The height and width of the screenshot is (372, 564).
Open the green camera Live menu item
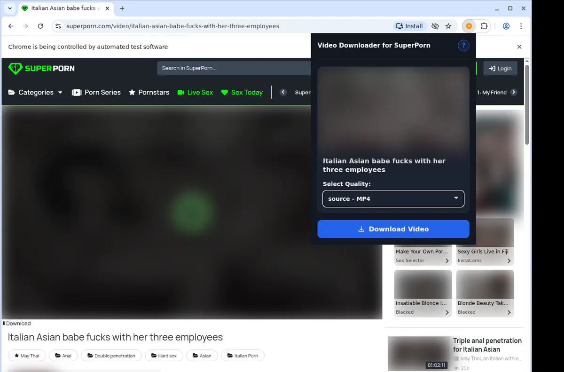click(195, 92)
